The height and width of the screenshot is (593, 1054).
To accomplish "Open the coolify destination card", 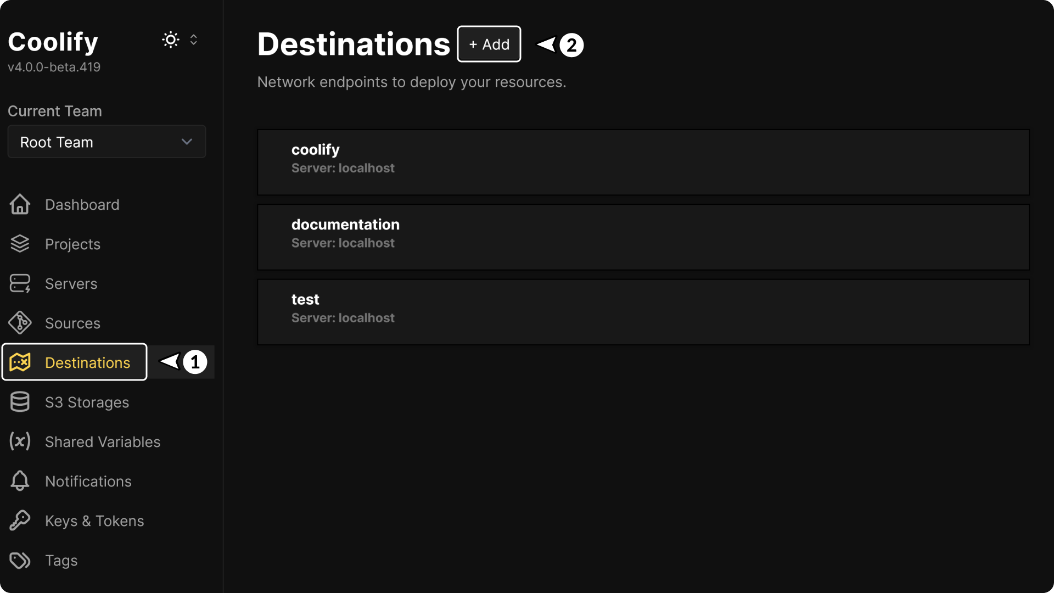I will click(x=642, y=162).
